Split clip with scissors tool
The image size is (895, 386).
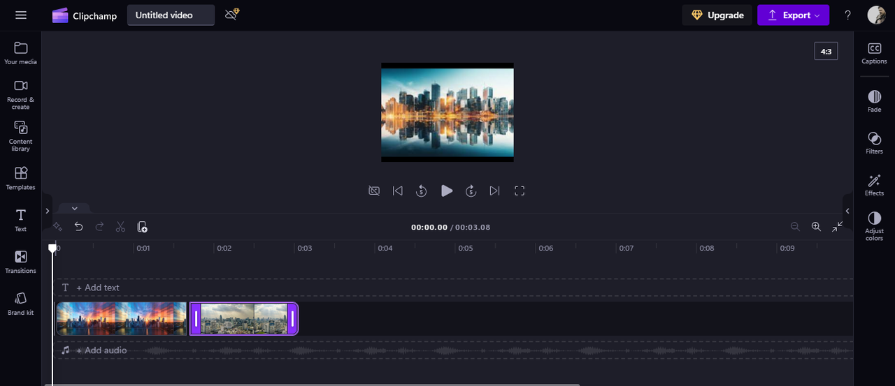(x=120, y=227)
